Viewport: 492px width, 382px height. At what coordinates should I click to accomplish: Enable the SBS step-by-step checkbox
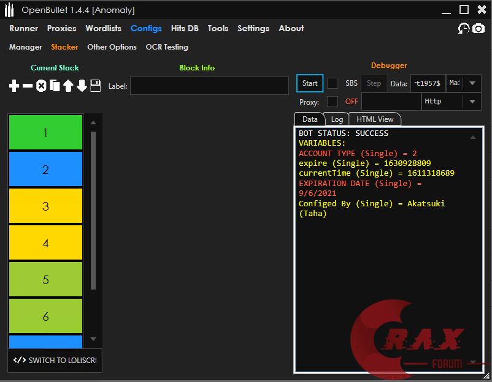(x=332, y=83)
